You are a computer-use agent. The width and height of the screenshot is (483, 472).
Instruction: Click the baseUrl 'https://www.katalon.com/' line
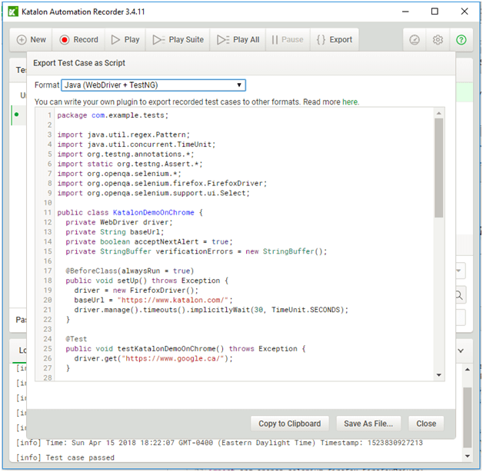[153, 301]
